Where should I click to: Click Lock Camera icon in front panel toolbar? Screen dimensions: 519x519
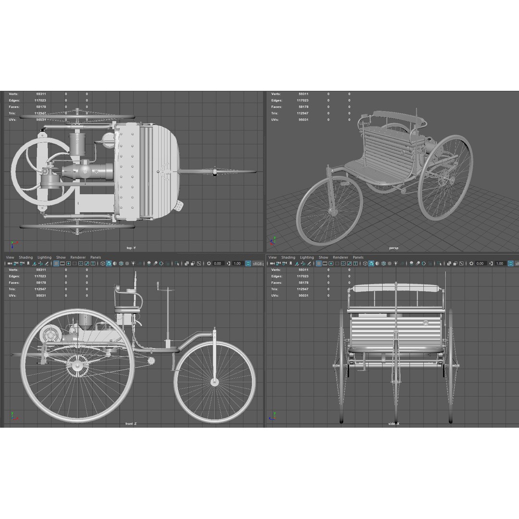point(16,263)
